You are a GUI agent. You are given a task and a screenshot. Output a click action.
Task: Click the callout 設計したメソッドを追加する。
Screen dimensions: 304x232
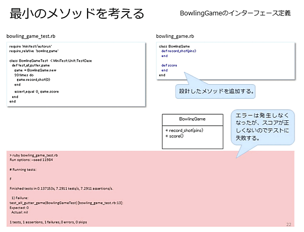215,91
